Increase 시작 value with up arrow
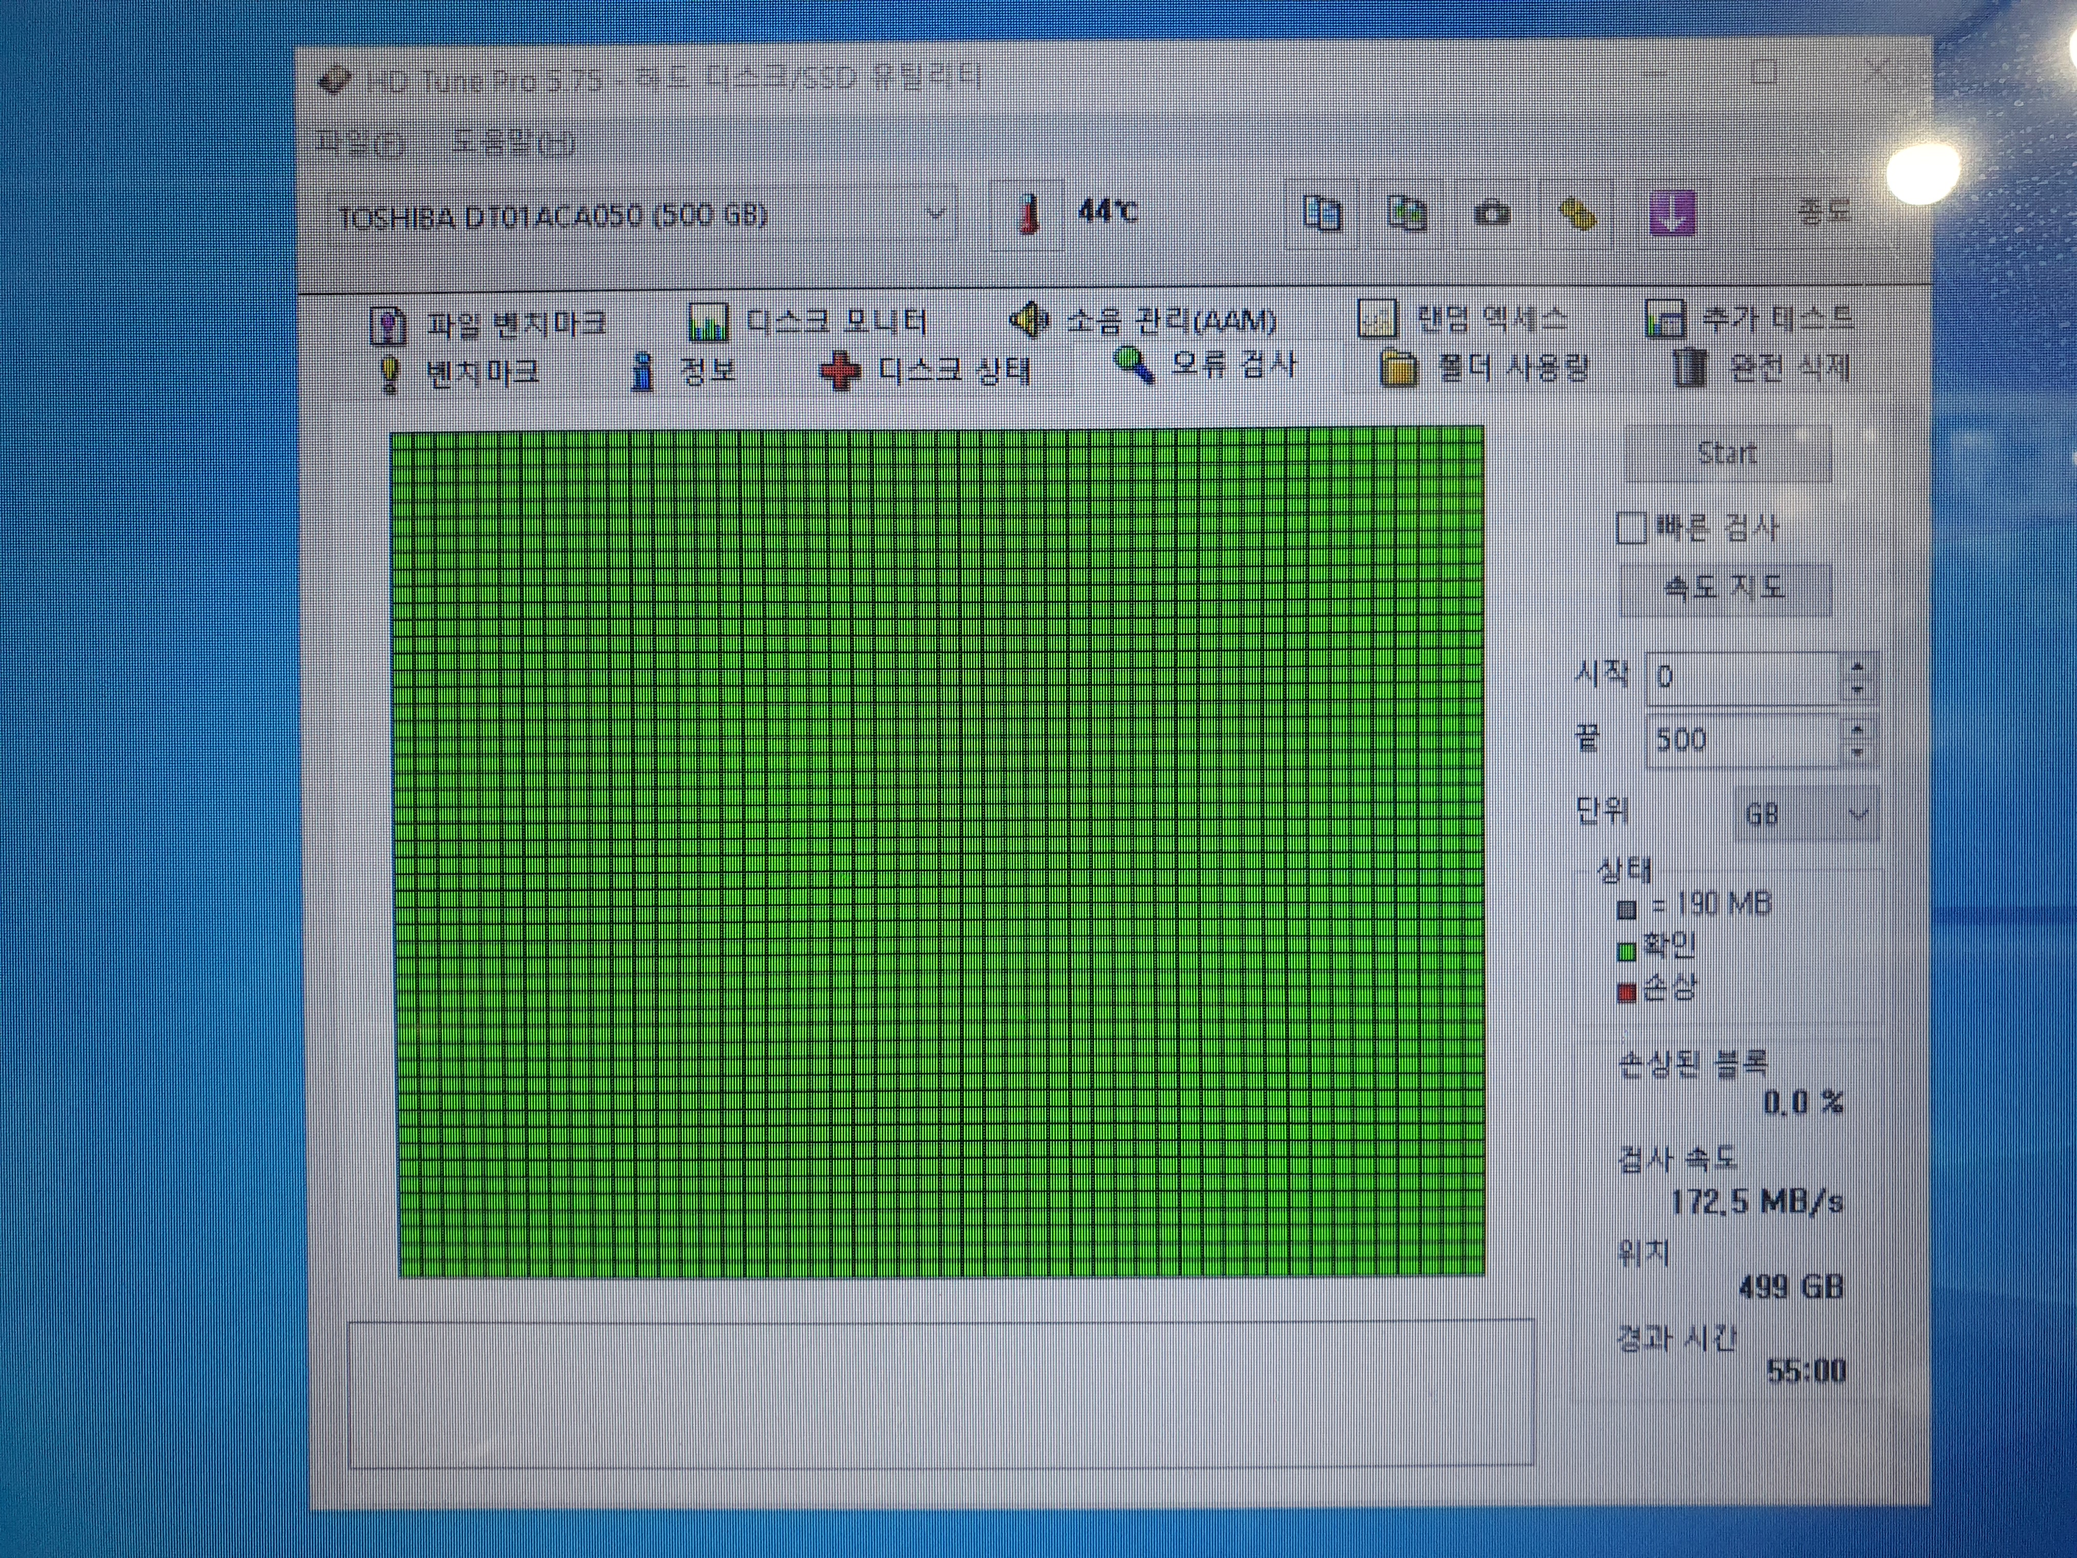Screen dimensions: 2077x1558 click(1857, 667)
